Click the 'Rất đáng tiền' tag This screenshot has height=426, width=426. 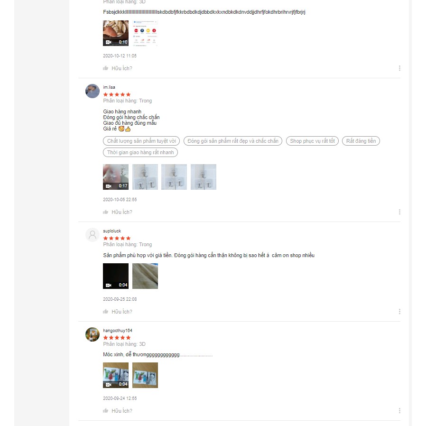coord(361,141)
